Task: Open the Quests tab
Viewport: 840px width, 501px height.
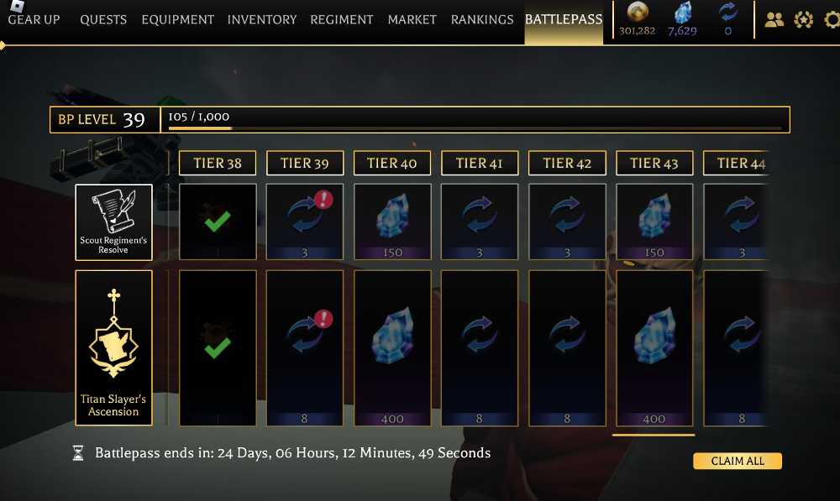Action: click(103, 20)
